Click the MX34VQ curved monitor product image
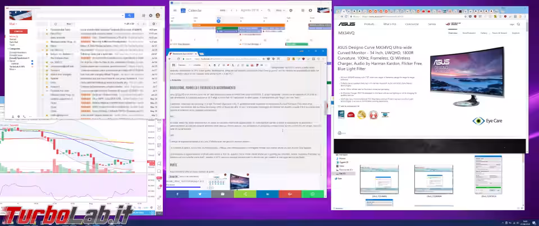This screenshot has width=539, height=226. pos(468,76)
